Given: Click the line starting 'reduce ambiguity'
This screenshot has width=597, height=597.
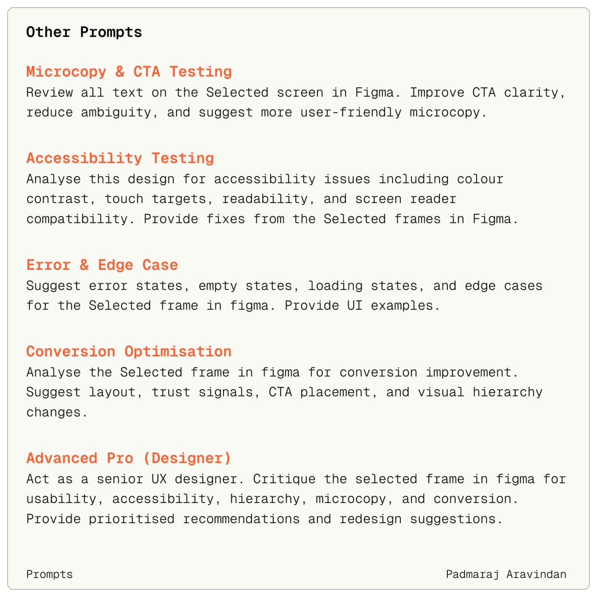Looking at the screenshot, I should click(257, 112).
